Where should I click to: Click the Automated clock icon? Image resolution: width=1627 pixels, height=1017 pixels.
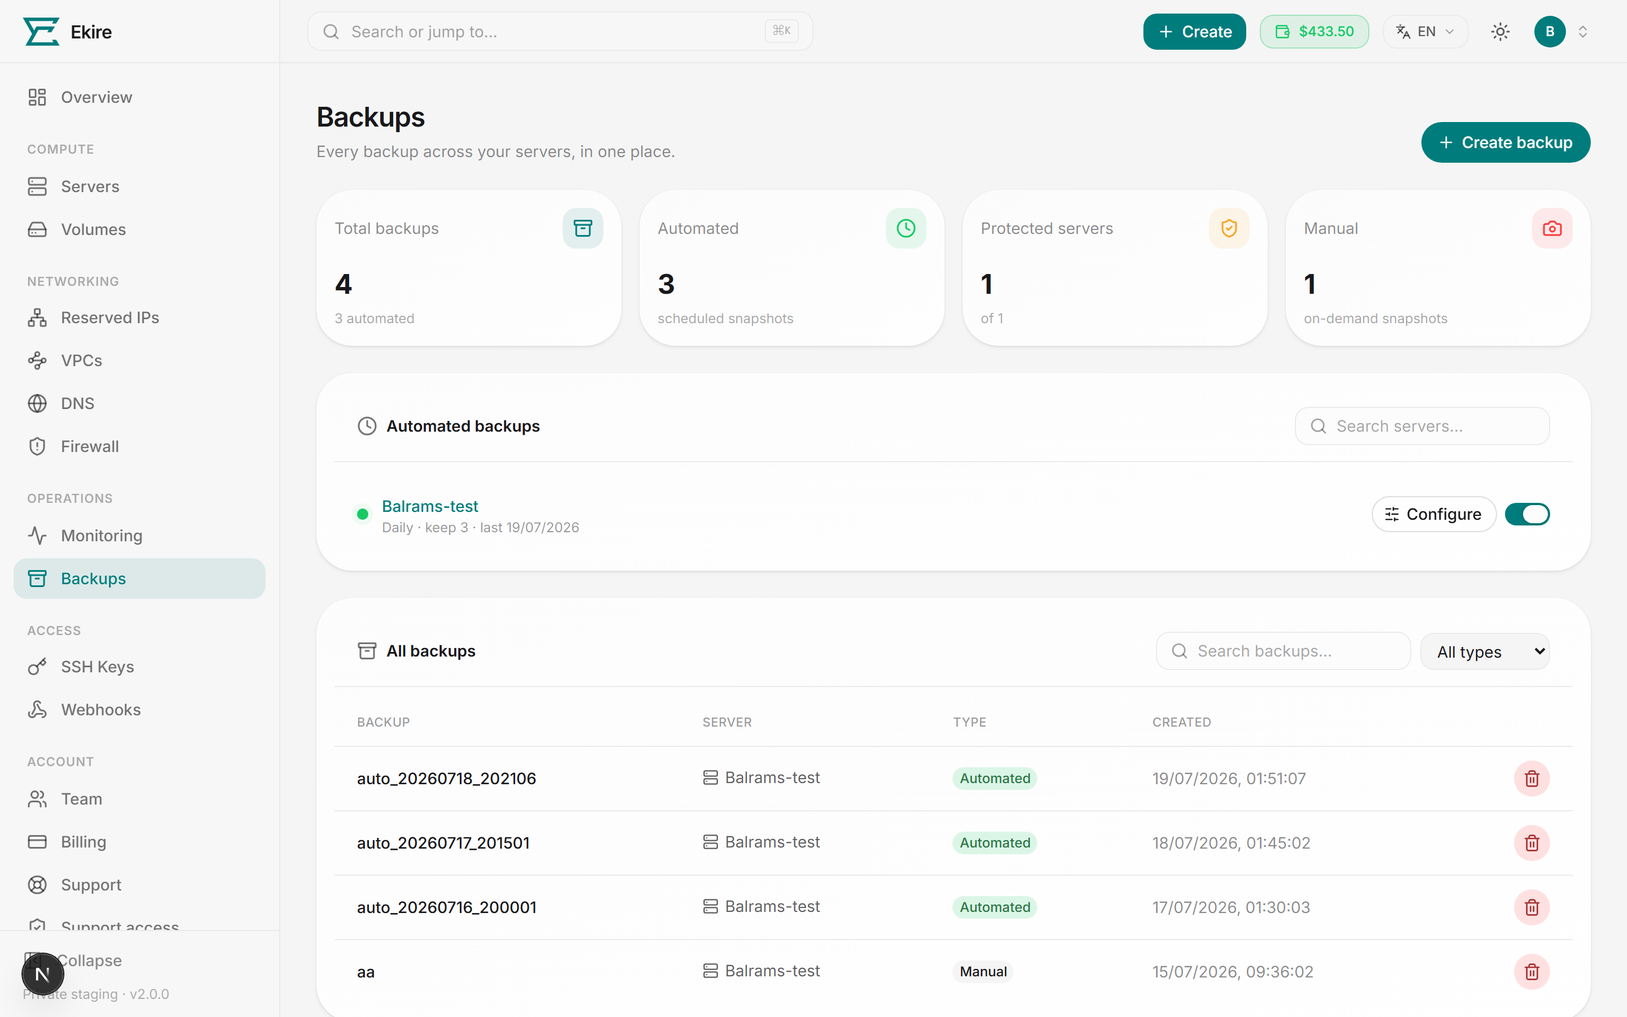click(906, 229)
